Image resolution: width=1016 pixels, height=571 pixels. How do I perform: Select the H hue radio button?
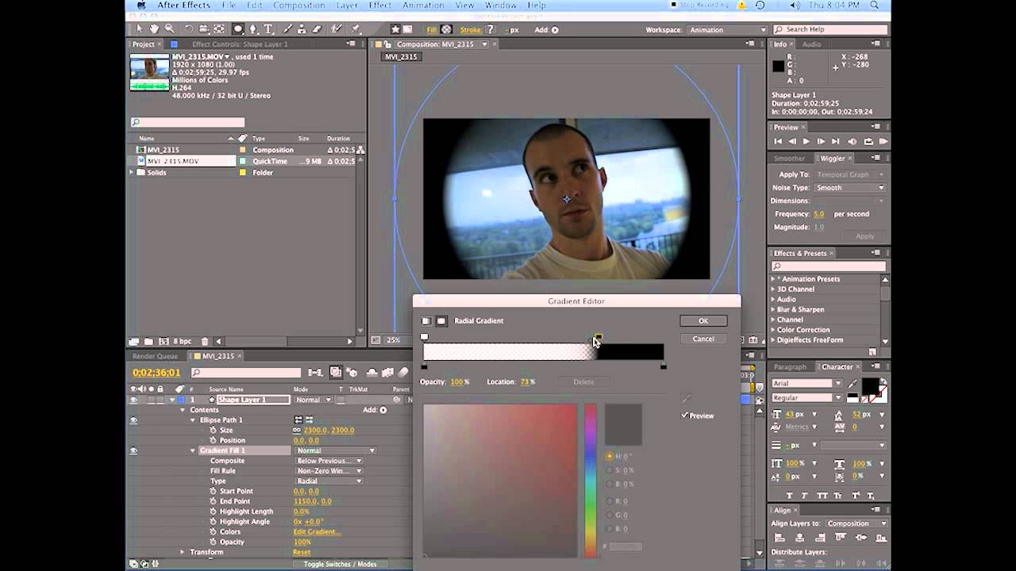tap(610, 456)
